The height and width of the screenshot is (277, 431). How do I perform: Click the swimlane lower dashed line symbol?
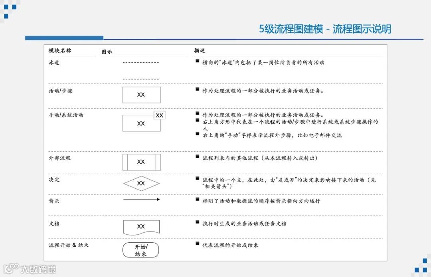[141, 79]
